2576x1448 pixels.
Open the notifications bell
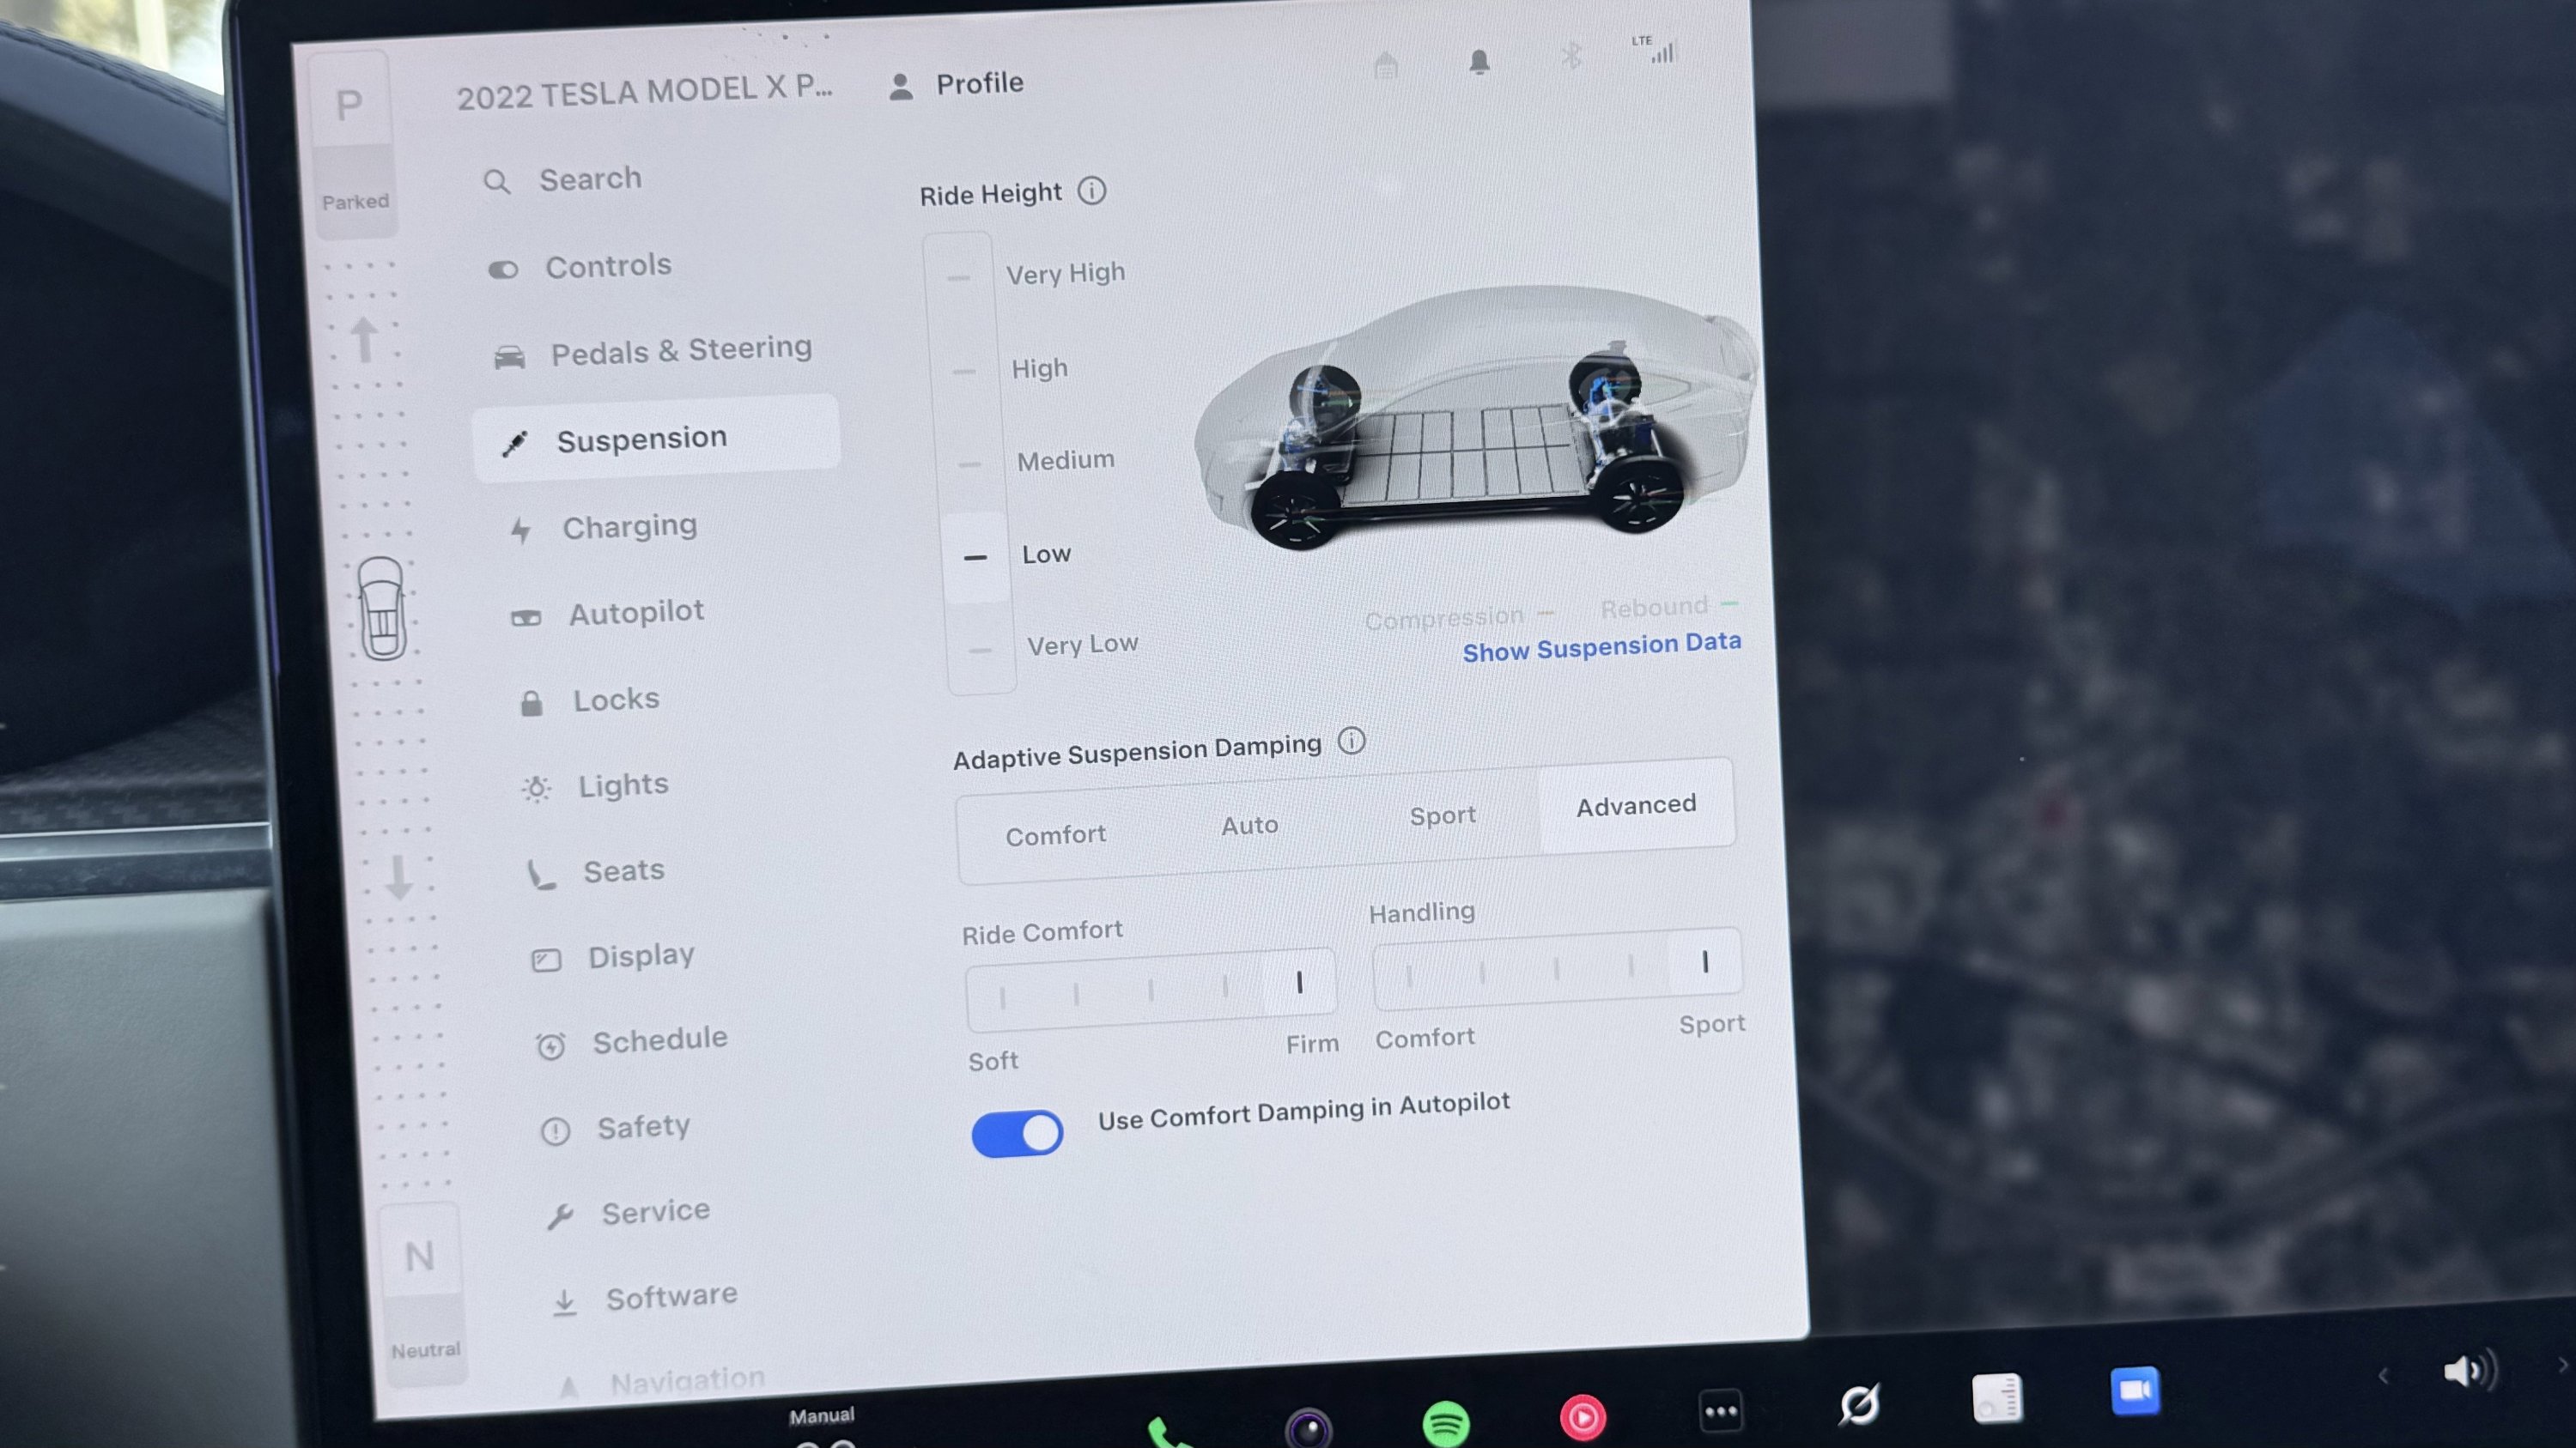(x=1480, y=61)
